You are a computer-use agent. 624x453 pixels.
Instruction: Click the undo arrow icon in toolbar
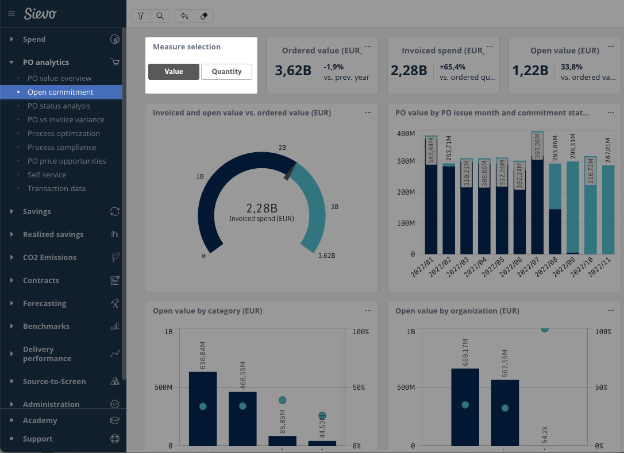pos(184,16)
